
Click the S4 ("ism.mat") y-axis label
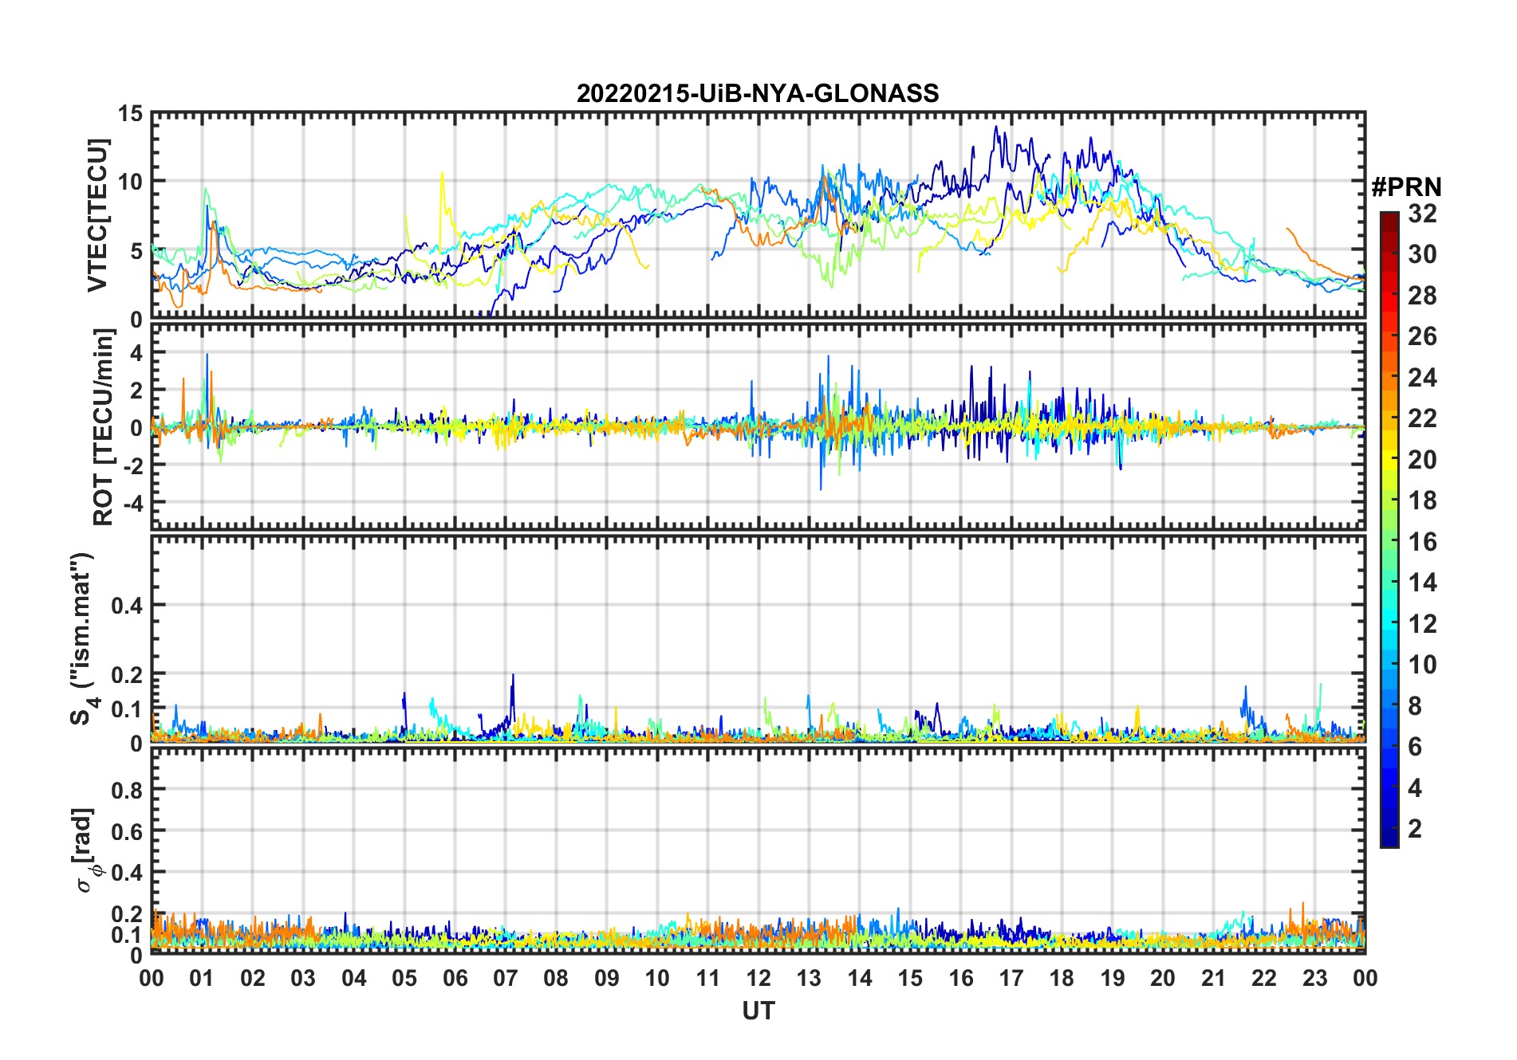coord(83,638)
